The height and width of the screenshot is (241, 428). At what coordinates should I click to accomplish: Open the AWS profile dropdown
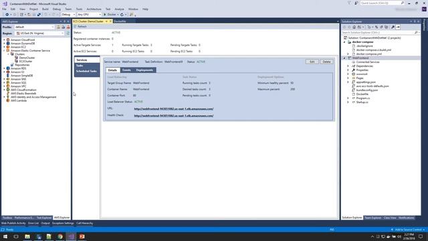coord(34,27)
